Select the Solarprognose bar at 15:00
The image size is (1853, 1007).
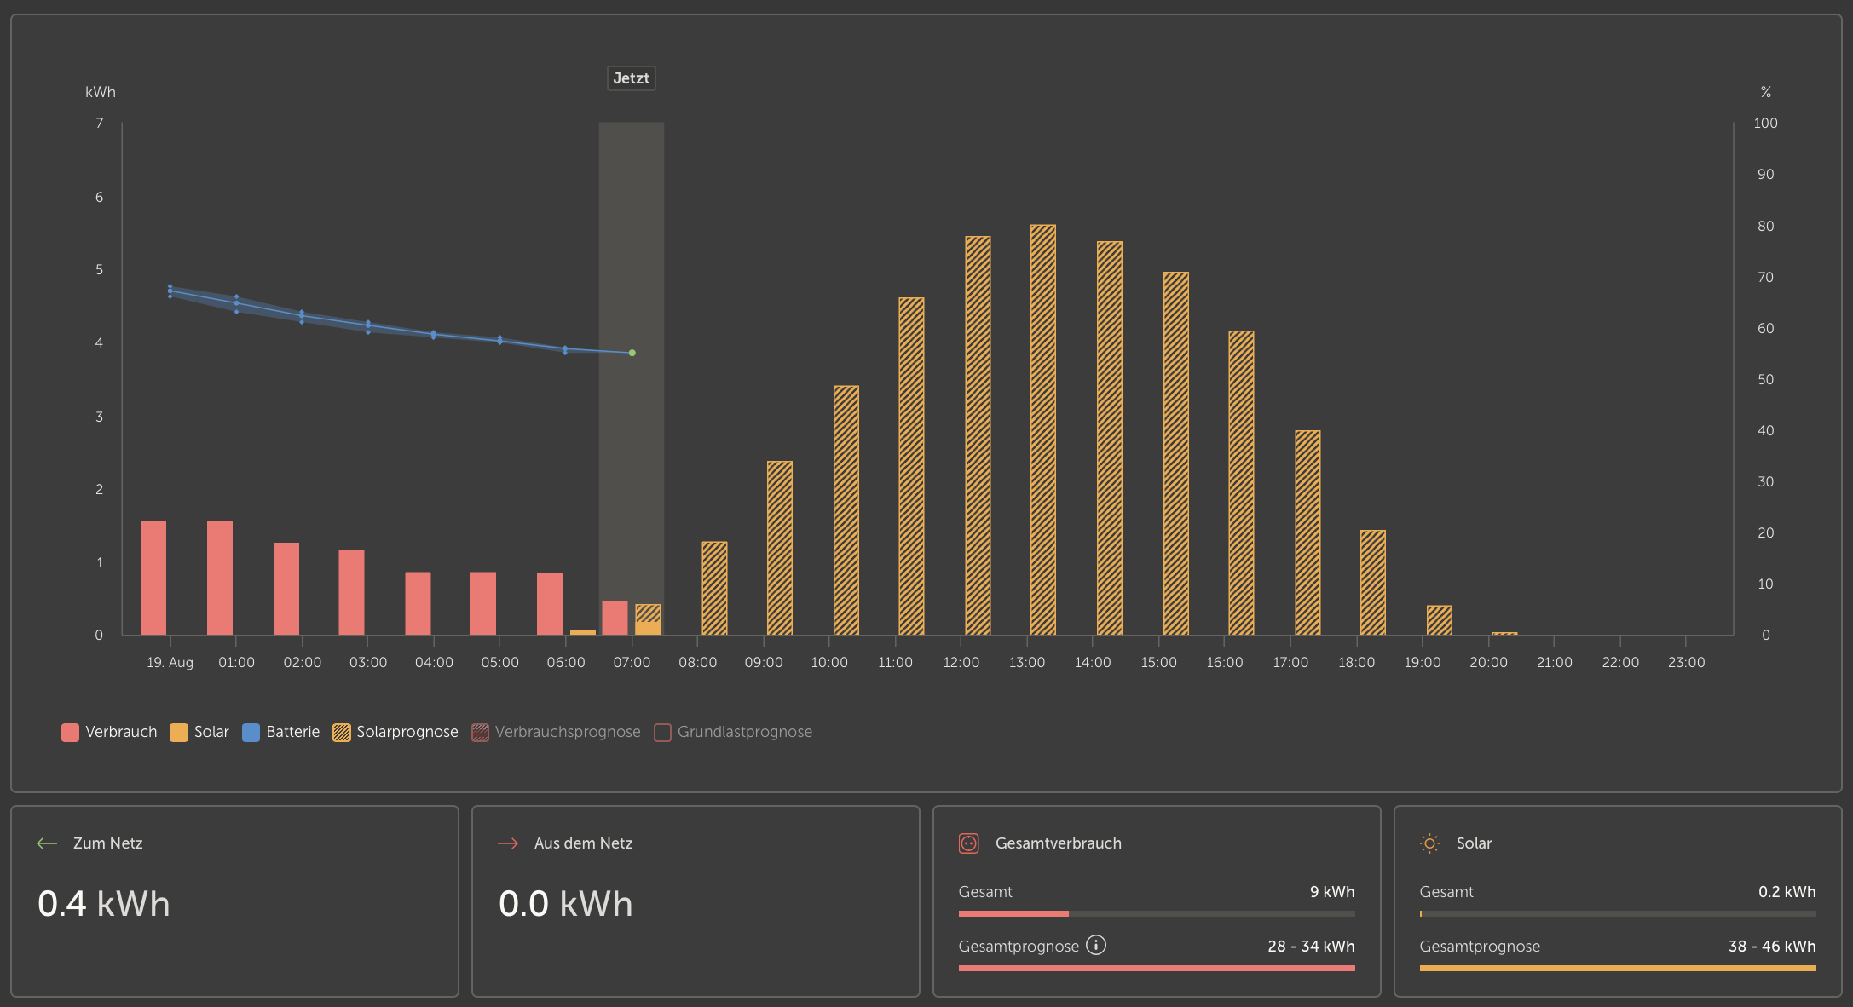1176,453
